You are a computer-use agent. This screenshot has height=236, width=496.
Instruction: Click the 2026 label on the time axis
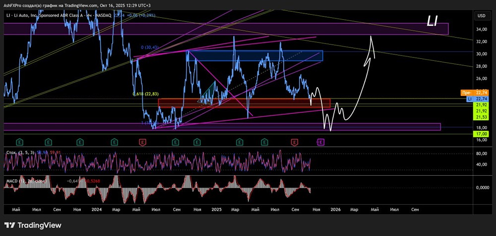pos(336,209)
